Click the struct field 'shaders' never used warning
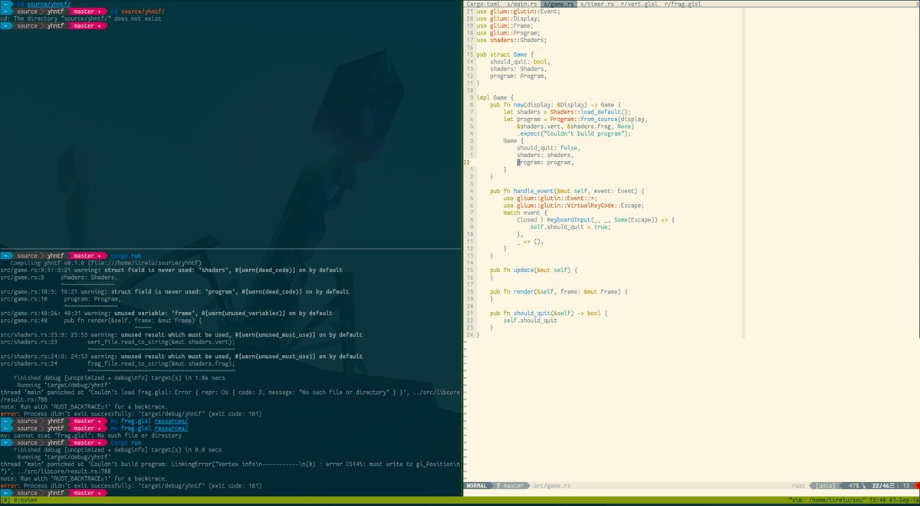Screen dimensions: 920x506 pyautogui.click(x=170, y=270)
